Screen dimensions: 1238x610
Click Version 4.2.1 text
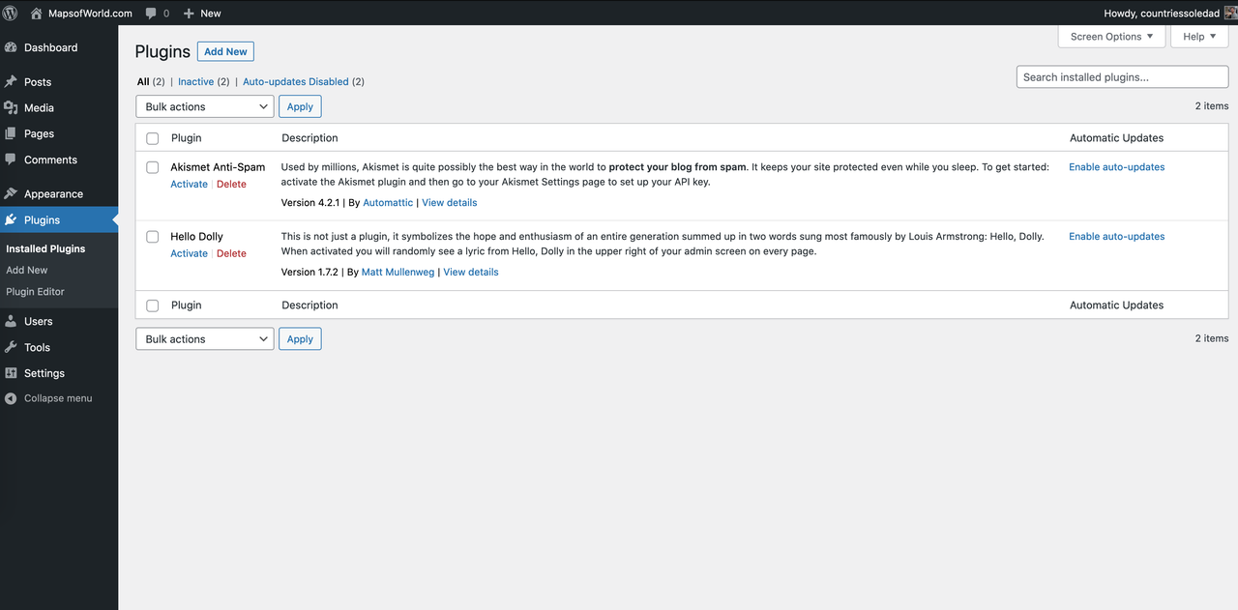[310, 202]
